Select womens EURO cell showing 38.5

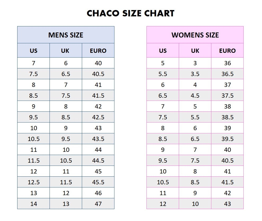tap(227, 117)
